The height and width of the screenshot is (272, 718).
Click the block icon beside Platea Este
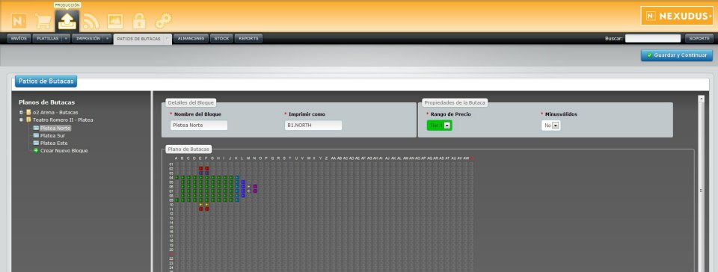tap(36, 143)
